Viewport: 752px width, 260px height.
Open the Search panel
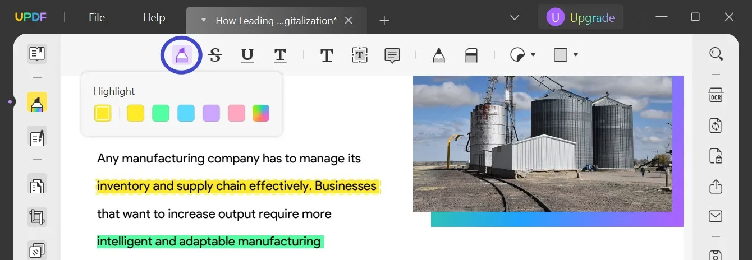[x=716, y=54]
